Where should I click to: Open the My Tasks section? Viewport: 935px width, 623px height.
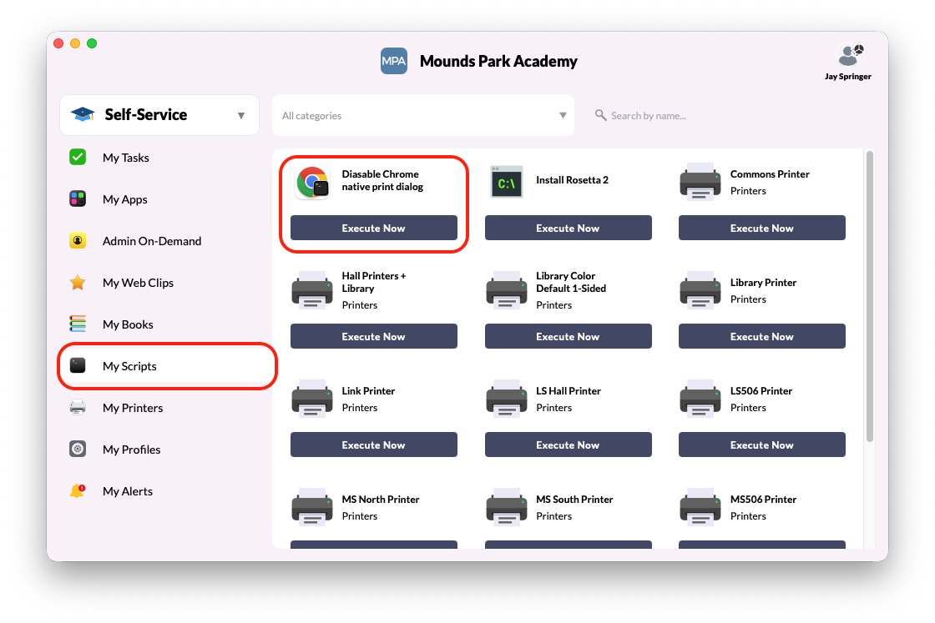point(126,158)
